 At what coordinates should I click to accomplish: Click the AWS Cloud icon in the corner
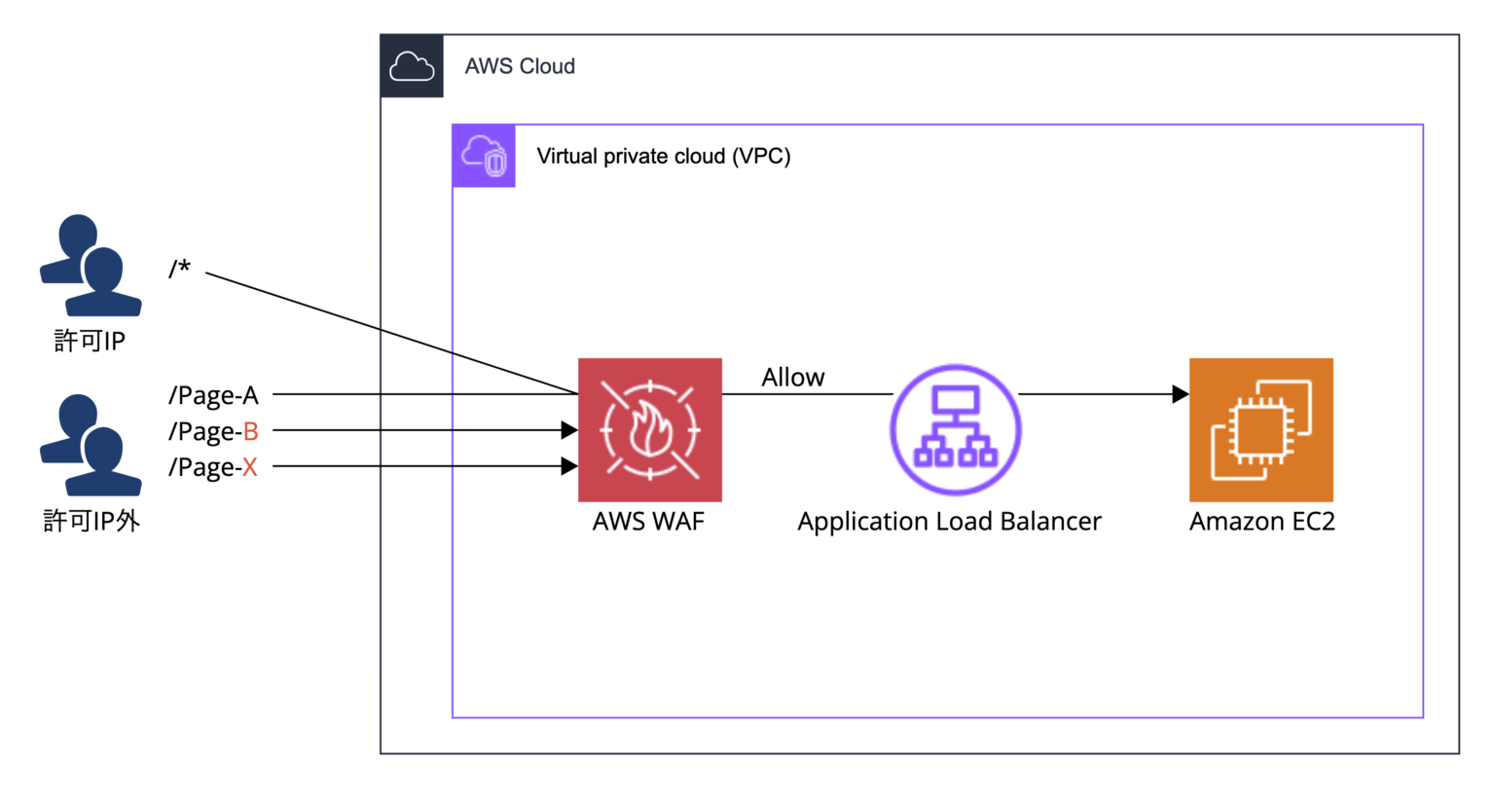(x=411, y=66)
